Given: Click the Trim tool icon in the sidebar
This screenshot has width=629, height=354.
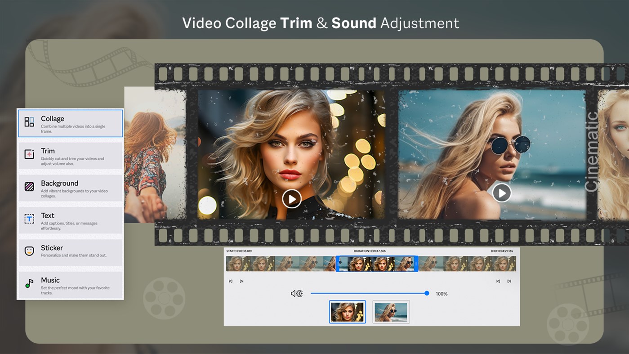Looking at the screenshot, I should pyautogui.click(x=30, y=154).
